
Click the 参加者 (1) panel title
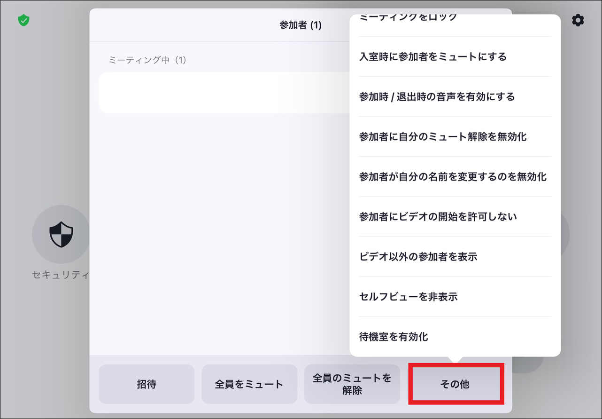(301, 25)
